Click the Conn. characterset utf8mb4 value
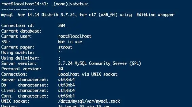The image size is (192, 107). [66, 96]
